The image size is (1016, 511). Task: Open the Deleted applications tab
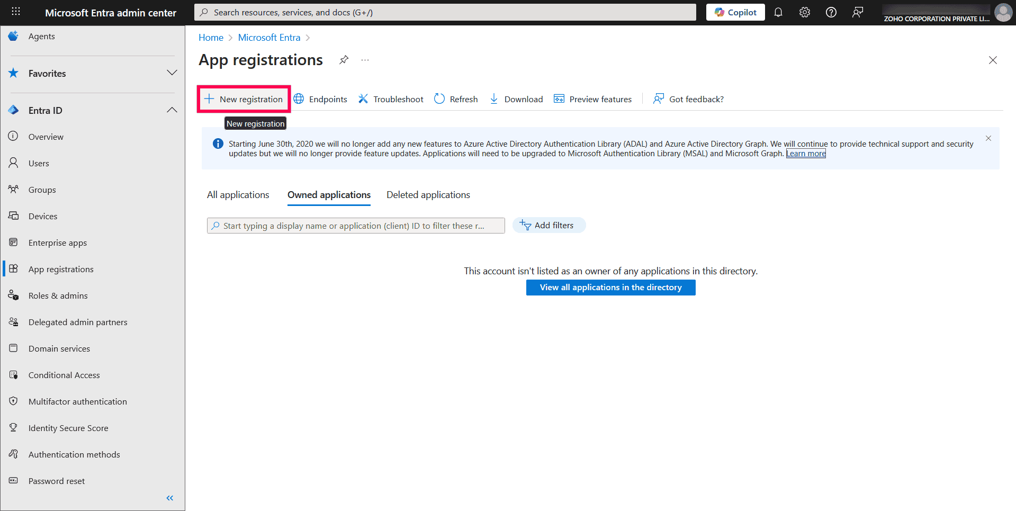point(428,195)
